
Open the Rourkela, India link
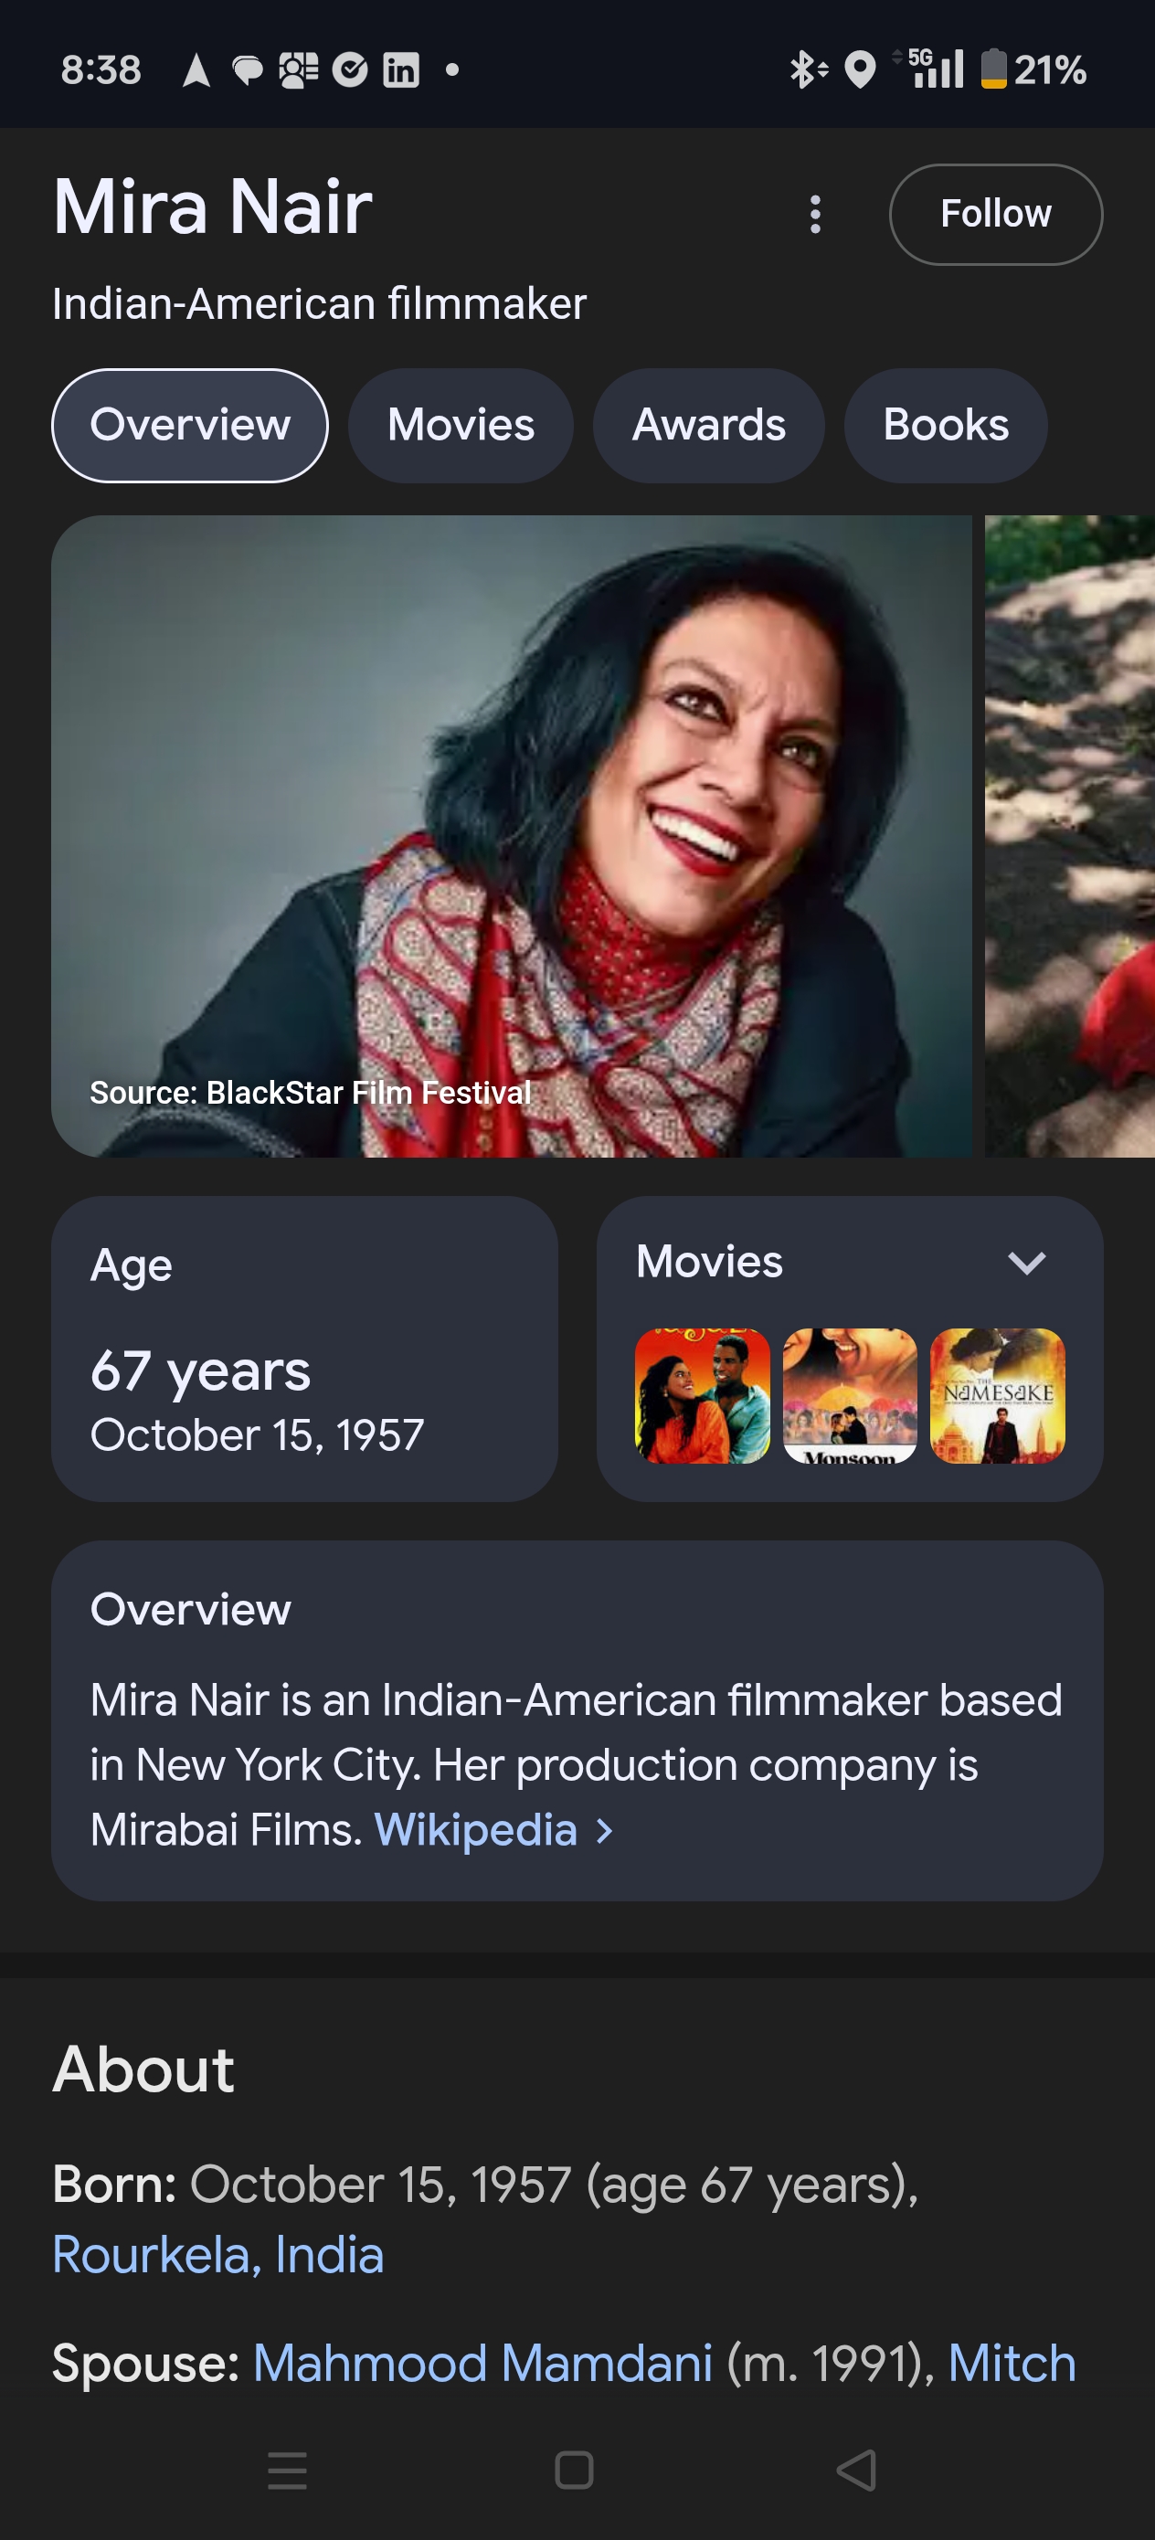(218, 2255)
